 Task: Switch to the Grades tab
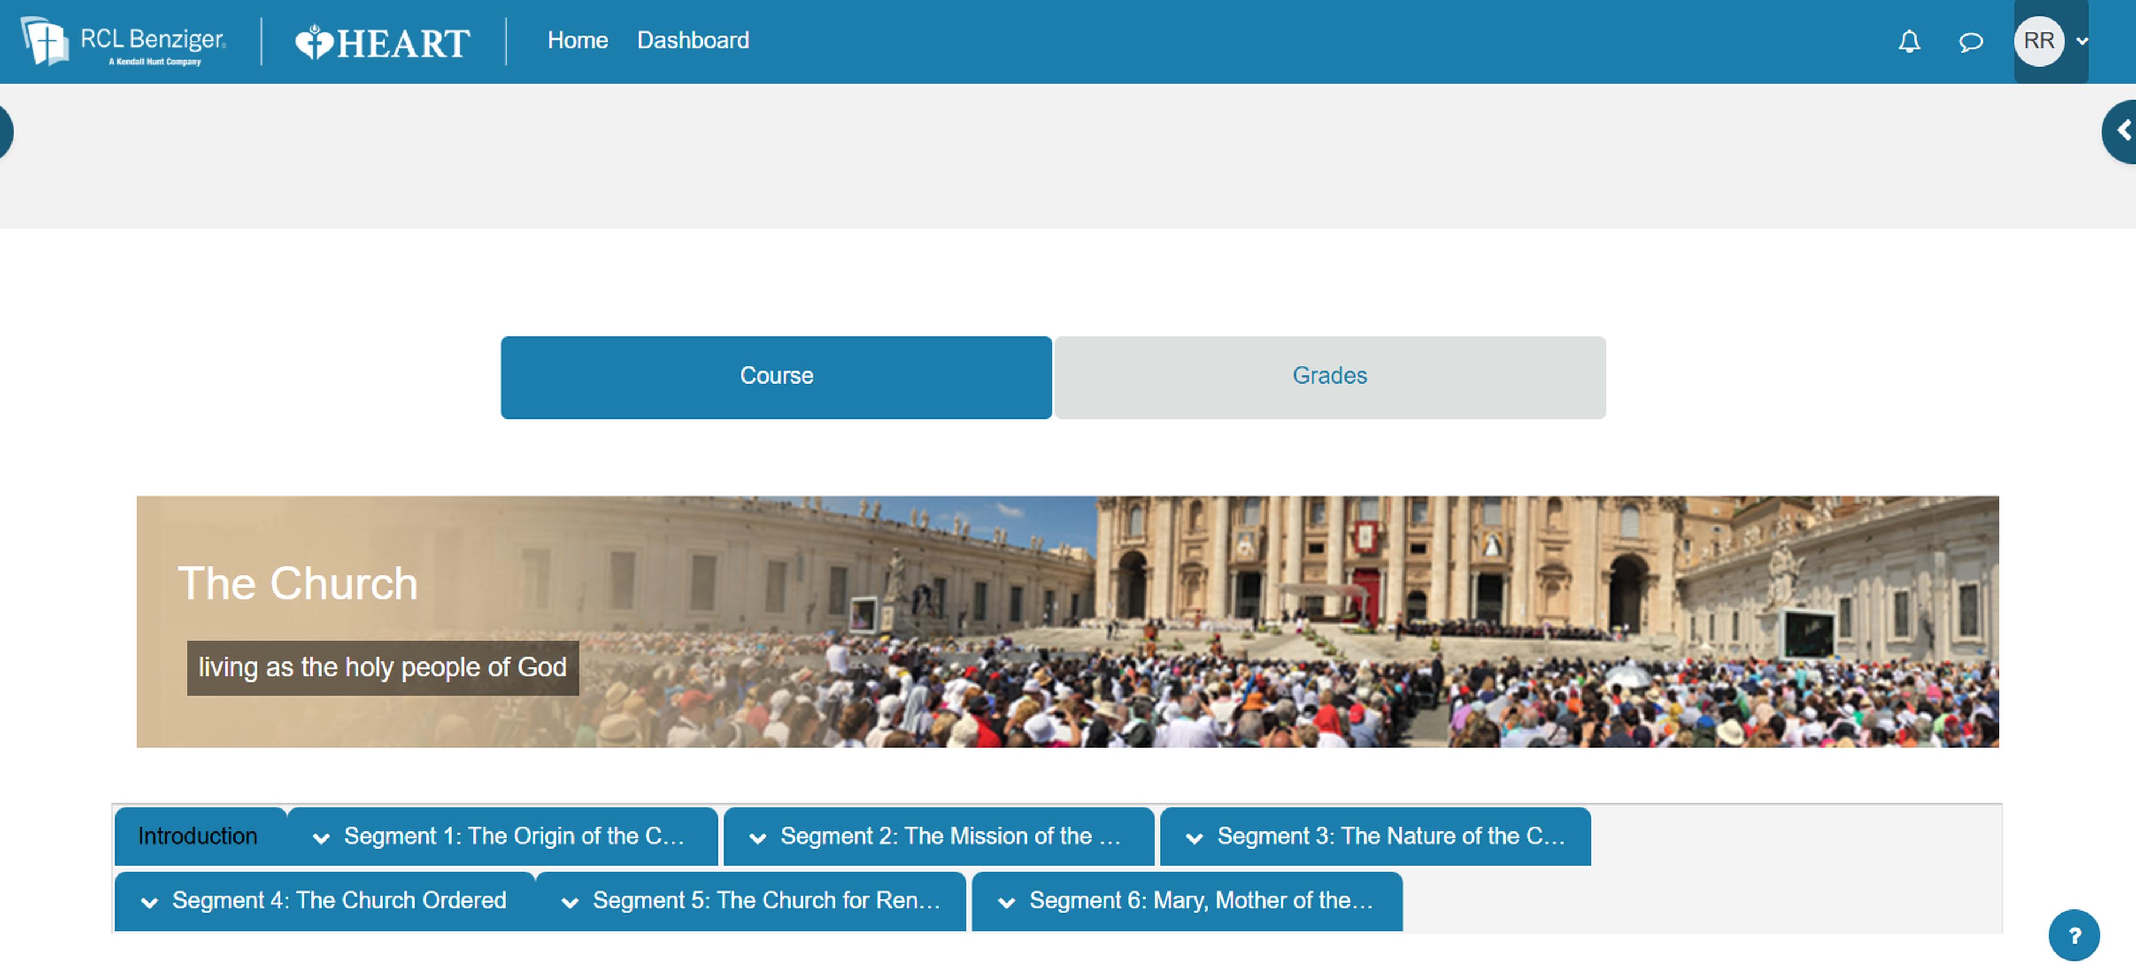tap(1329, 376)
